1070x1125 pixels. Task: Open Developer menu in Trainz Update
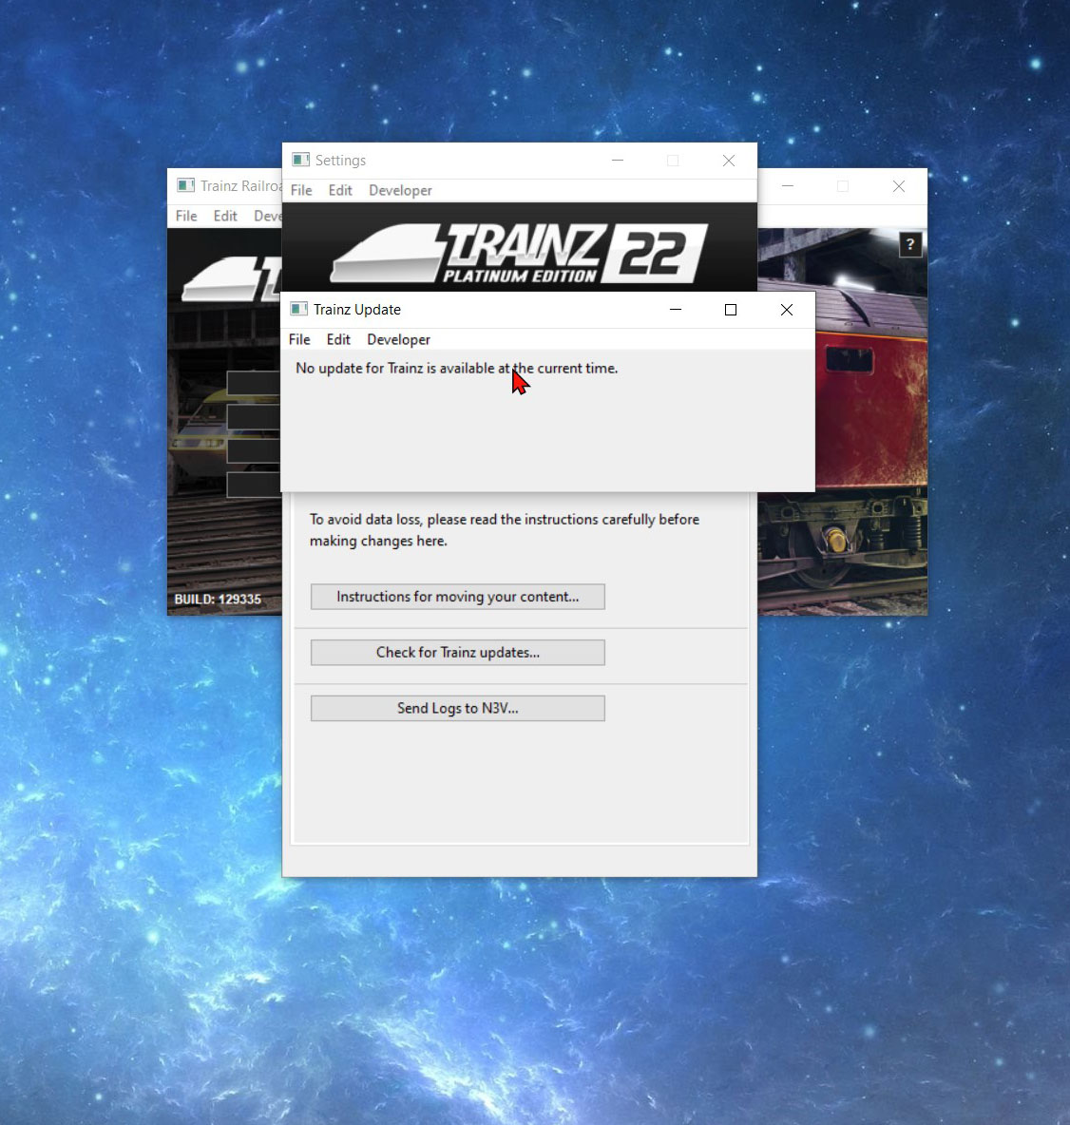[x=398, y=340]
